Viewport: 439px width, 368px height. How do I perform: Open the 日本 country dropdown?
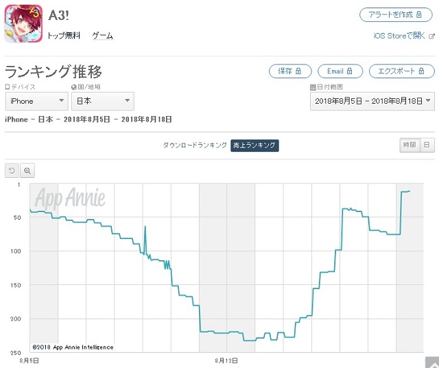103,101
